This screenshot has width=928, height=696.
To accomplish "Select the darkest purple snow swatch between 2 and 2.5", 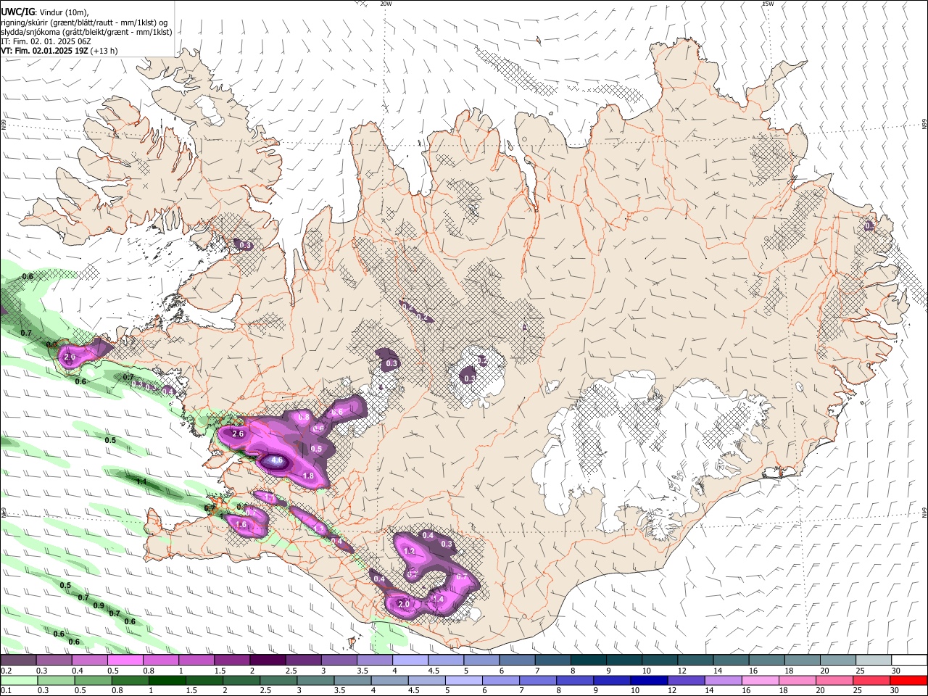I will tap(268, 660).
